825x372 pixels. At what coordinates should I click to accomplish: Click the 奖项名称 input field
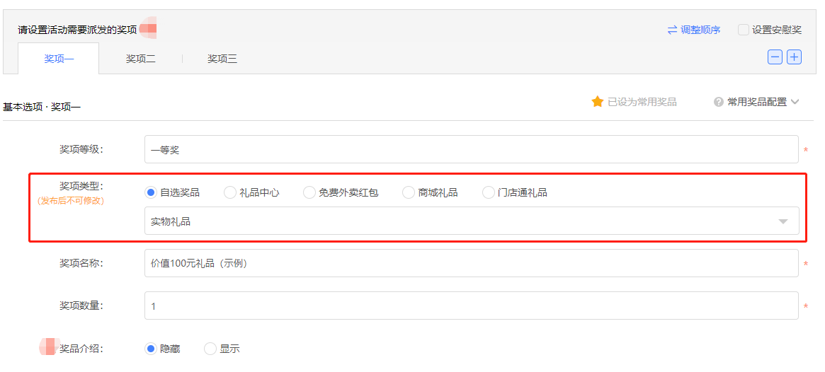coord(472,263)
